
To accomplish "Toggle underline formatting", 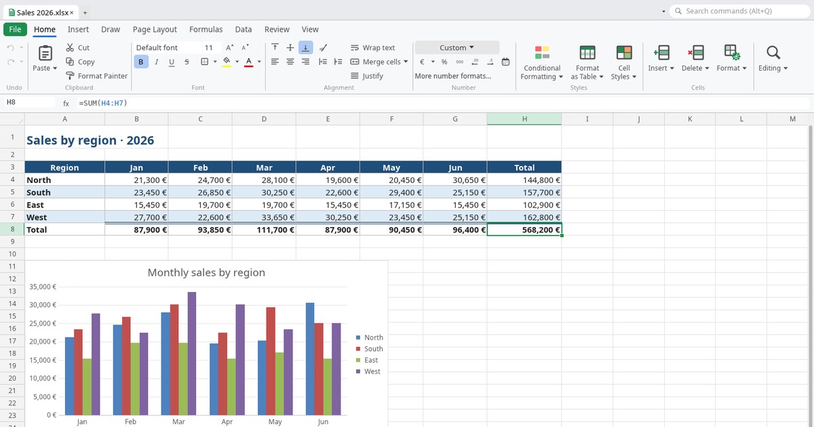I will pos(171,62).
